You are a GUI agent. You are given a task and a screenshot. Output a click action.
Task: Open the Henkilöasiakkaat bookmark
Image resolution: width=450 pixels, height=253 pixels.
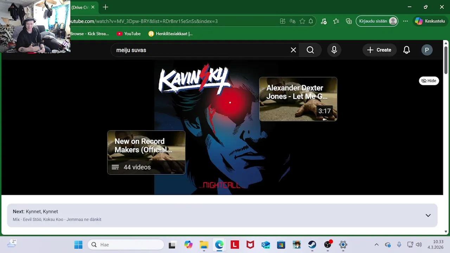pos(171,34)
